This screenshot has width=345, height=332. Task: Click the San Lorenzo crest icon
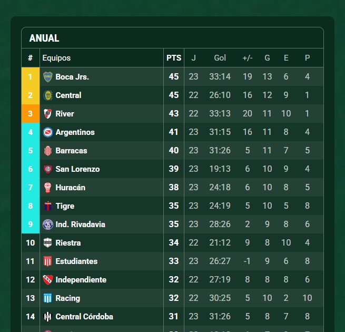(x=48, y=169)
